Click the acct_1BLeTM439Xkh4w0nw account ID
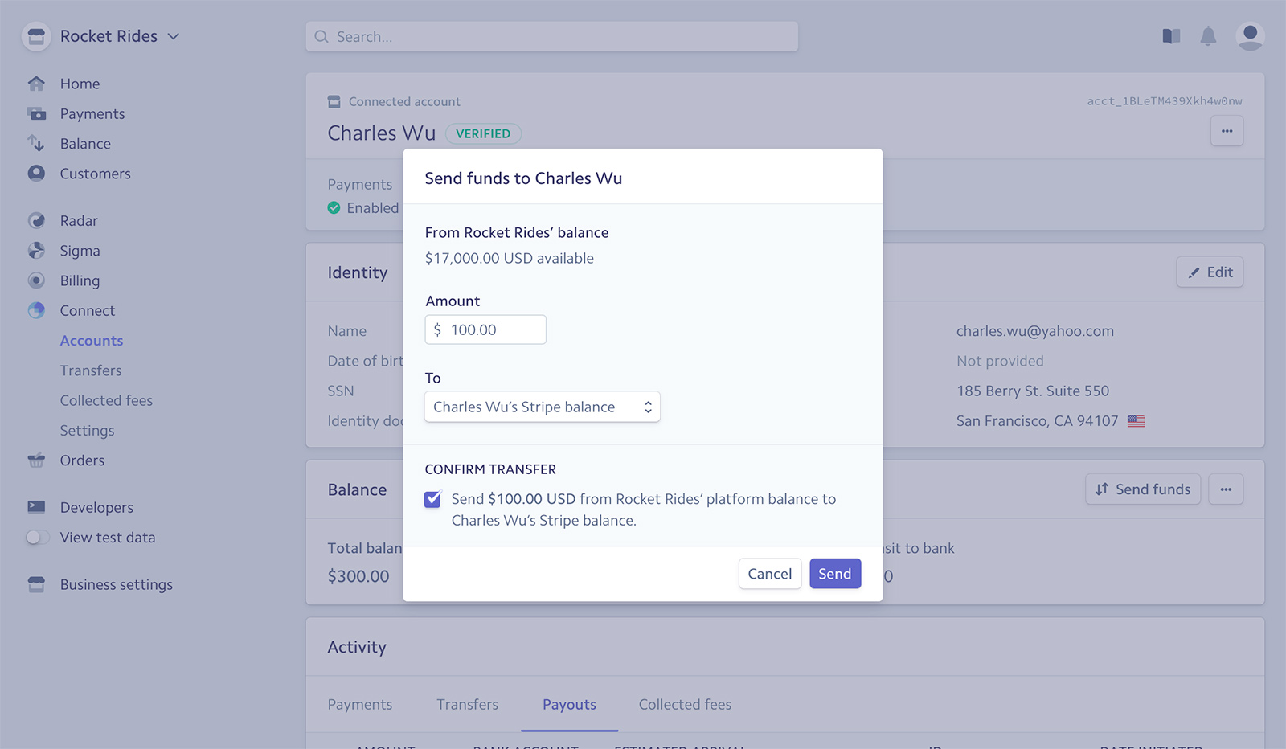The image size is (1286, 749). (1165, 101)
